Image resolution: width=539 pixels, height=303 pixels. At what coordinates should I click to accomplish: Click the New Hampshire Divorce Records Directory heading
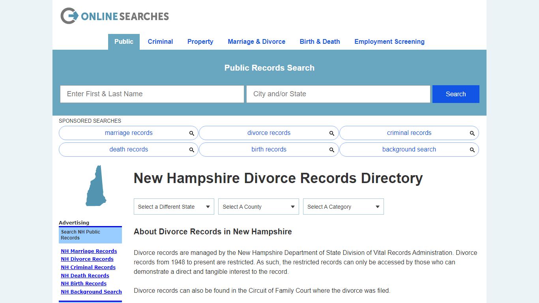pos(278,178)
